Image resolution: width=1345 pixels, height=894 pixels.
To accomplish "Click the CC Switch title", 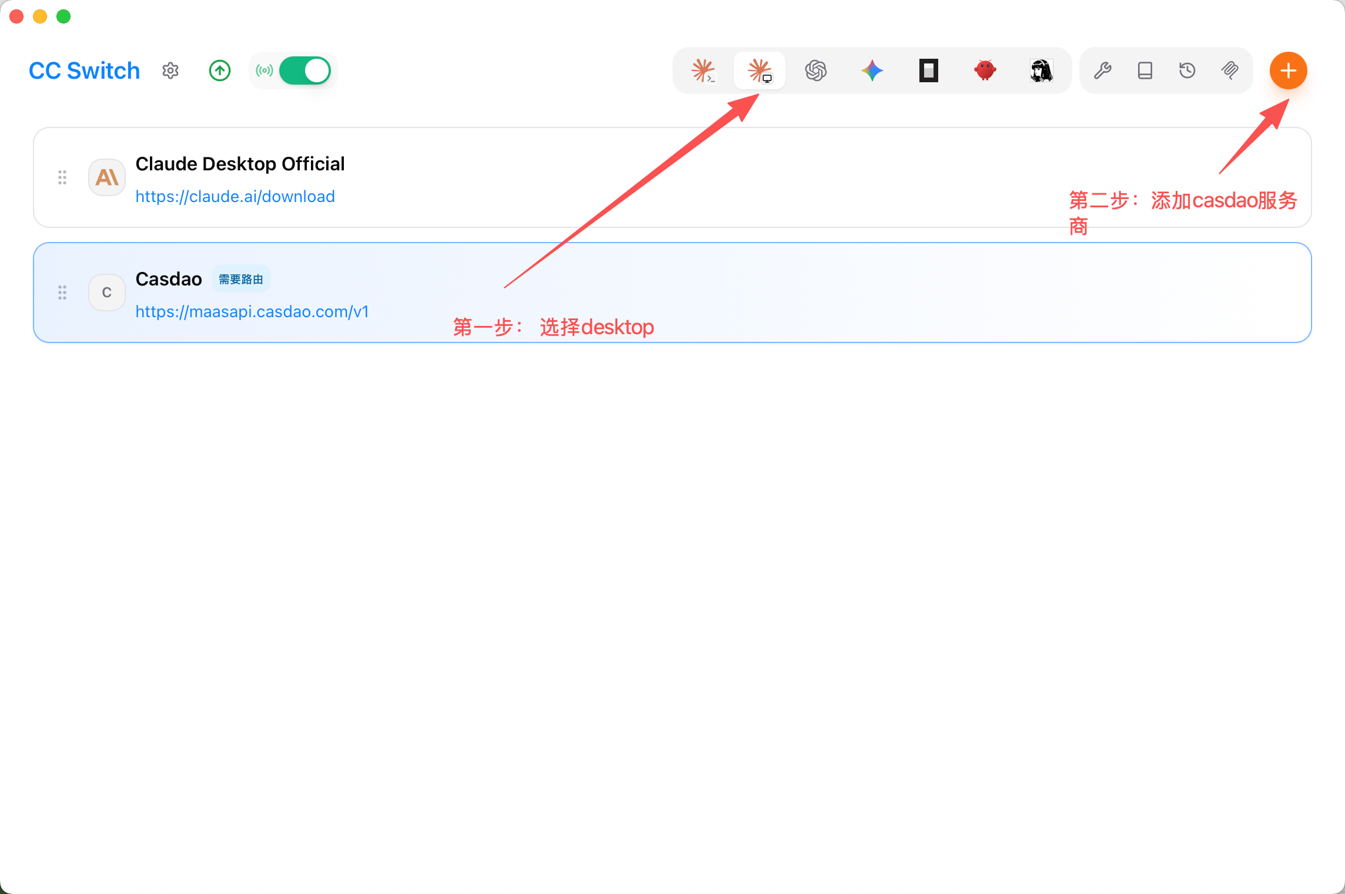I will point(85,70).
